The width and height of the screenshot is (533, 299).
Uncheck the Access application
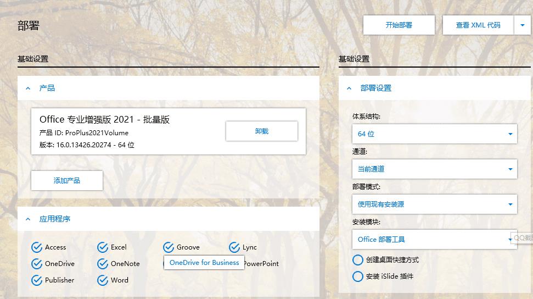tap(37, 247)
